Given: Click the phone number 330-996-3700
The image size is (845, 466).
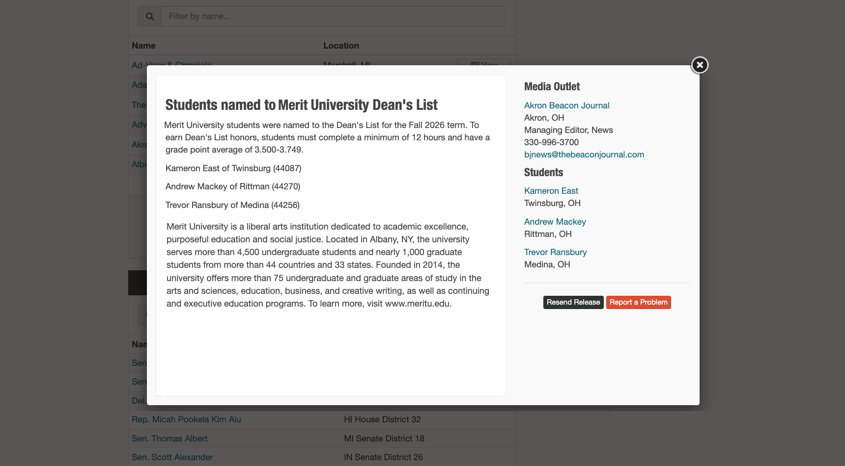Looking at the screenshot, I should click(x=551, y=142).
